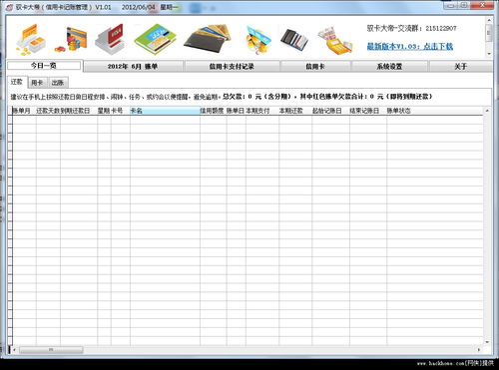Click the dark card holder icon

coord(294,40)
